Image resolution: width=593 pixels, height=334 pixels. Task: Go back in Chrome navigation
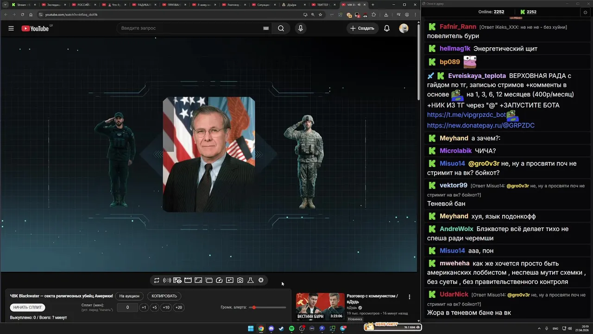tap(5, 14)
